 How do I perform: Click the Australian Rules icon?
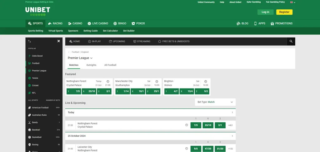(x=29, y=115)
